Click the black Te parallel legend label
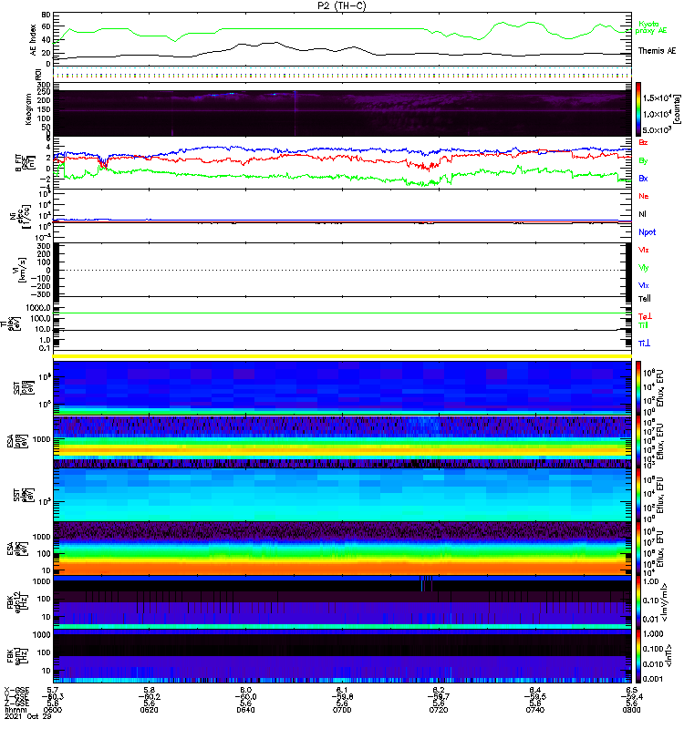The image size is (684, 729). (x=645, y=299)
